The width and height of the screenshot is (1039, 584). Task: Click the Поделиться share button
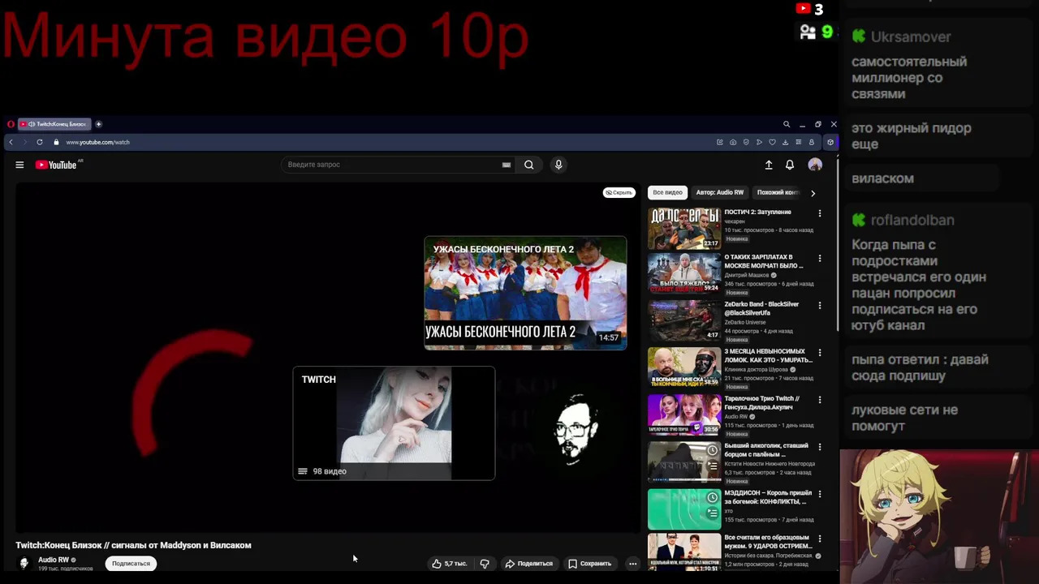coord(528,564)
